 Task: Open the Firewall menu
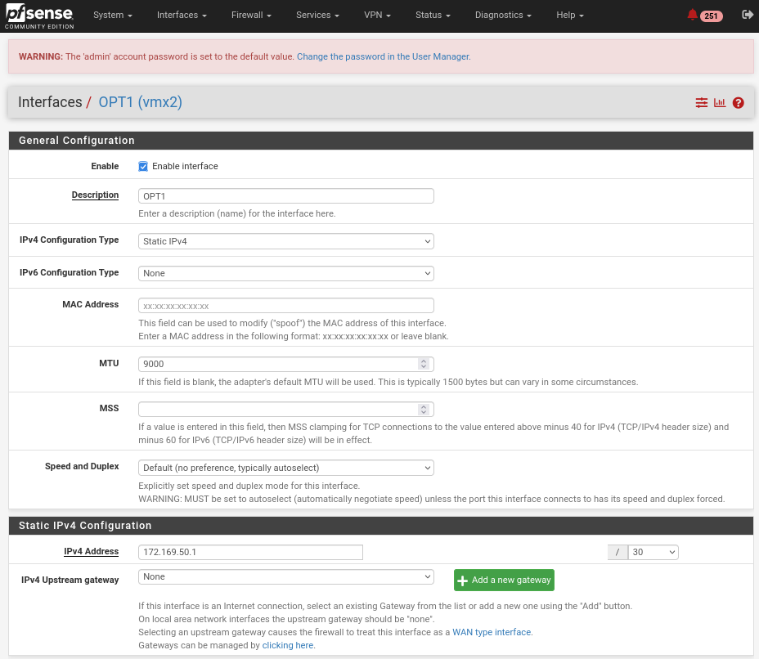pyautogui.click(x=251, y=15)
